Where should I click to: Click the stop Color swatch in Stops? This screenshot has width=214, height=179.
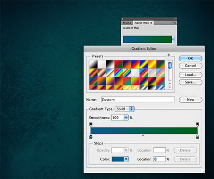click(x=118, y=159)
